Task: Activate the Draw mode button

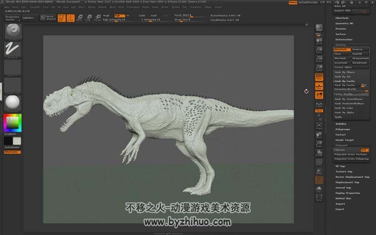Action: (x=71, y=18)
